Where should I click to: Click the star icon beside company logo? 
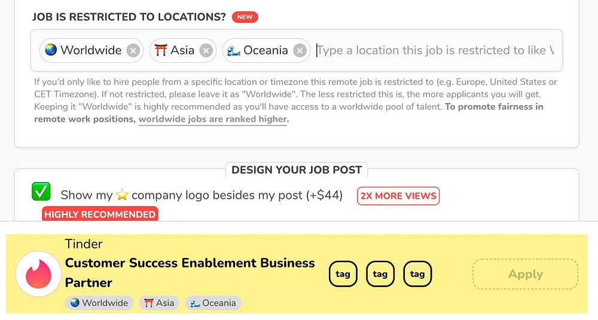pyautogui.click(x=122, y=195)
